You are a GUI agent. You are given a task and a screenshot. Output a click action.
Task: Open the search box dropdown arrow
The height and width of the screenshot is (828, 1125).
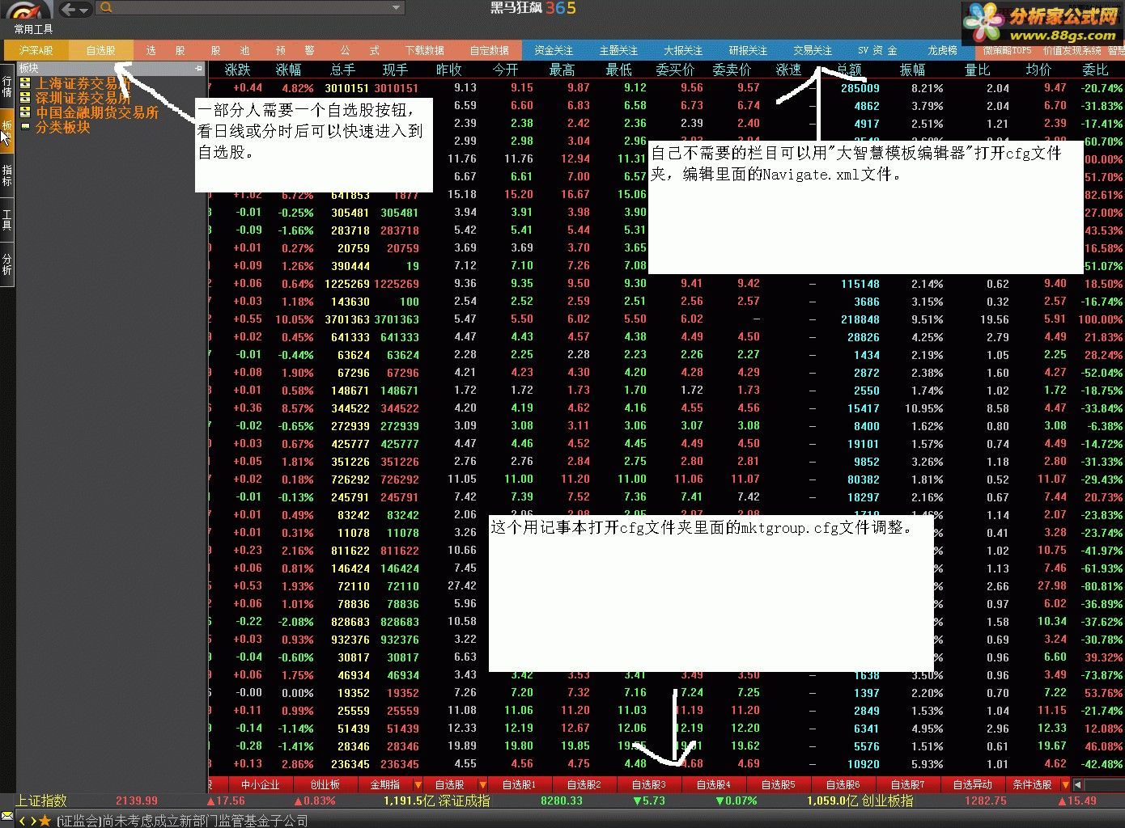[x=396, y=8]
